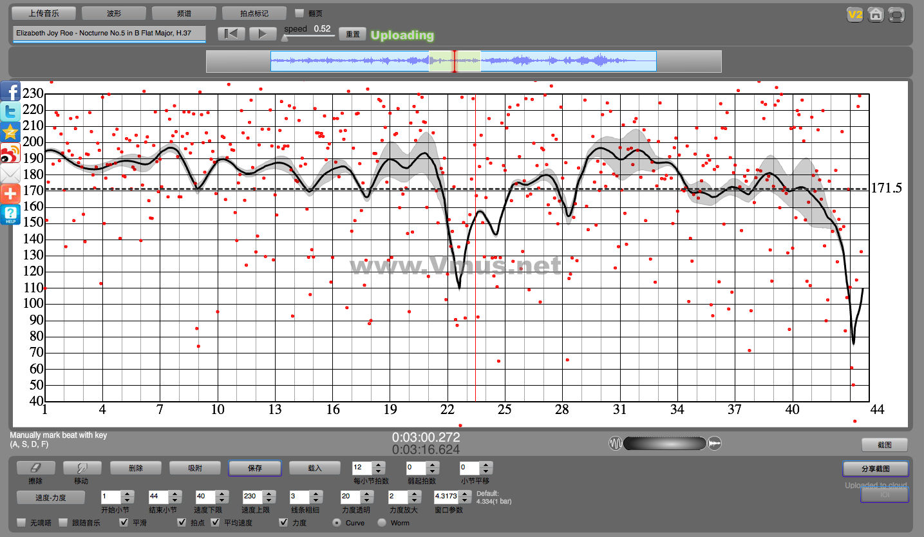This screenshot has width=924, height=537.
Task: Step up the 速度上限 tempo upper limit
Action: [267, 493]
